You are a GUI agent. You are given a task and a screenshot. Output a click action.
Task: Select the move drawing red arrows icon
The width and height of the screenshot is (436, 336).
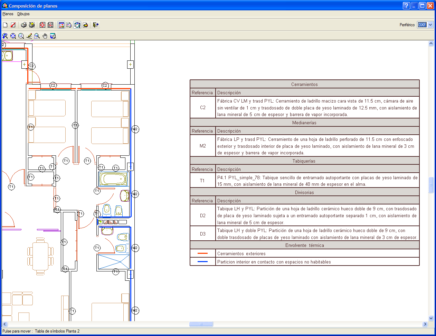tap(42, 25)
